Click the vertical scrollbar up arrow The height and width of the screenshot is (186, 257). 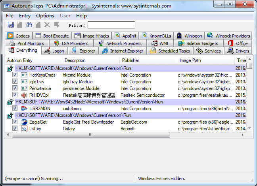(x=249, y=59)
